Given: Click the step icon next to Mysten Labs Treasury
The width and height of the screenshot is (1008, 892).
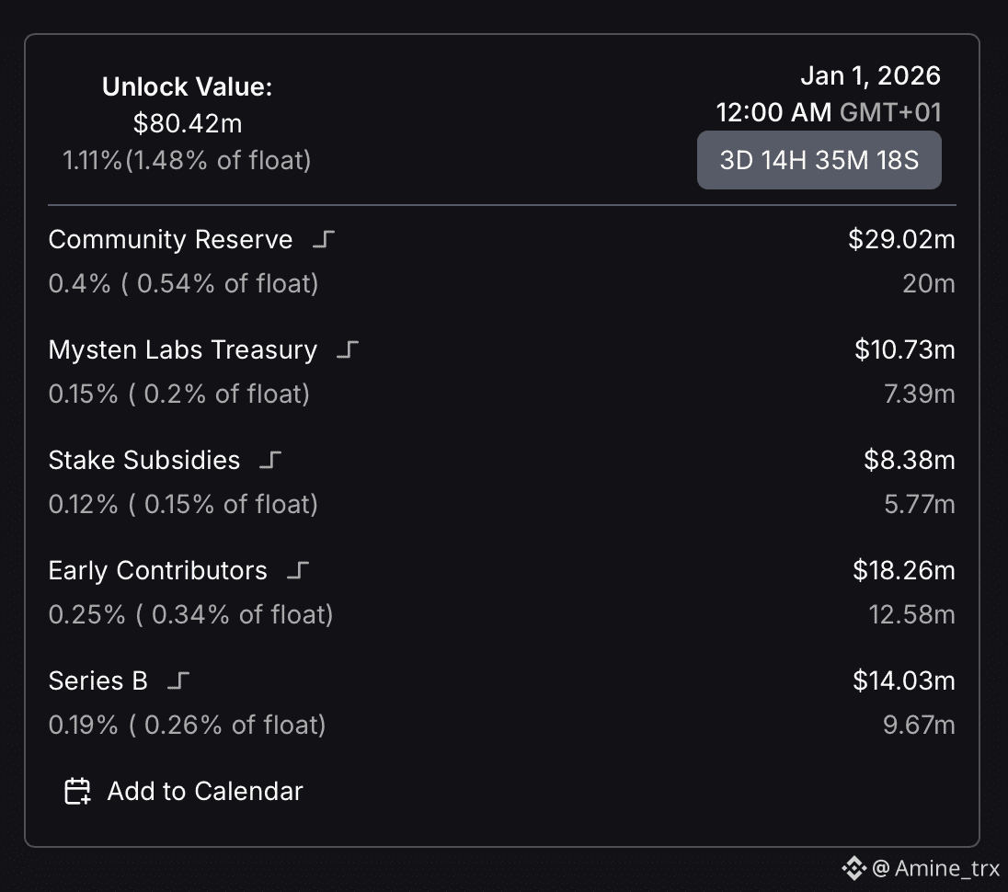Looking at the screenshot, I should pos(348,350).
